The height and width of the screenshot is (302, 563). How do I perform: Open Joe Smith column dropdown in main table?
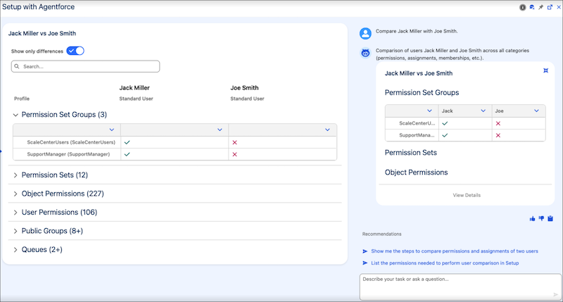[x=327, y=130]
